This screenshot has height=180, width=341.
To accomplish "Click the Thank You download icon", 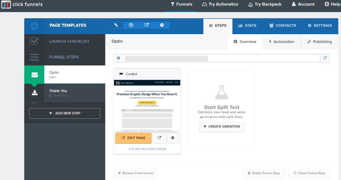I will [35, 93].
